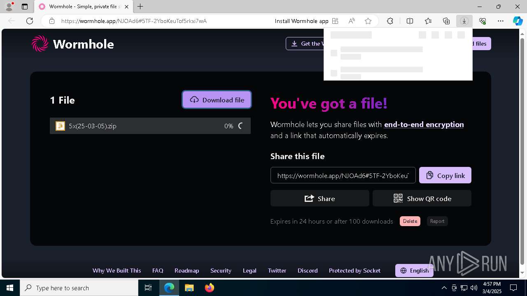This screenshot has height=296, width=527.
Task: Open the Security footer link
Action: click(221, 271)
